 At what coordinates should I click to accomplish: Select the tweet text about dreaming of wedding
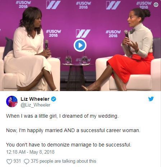[x=62, y=116]
